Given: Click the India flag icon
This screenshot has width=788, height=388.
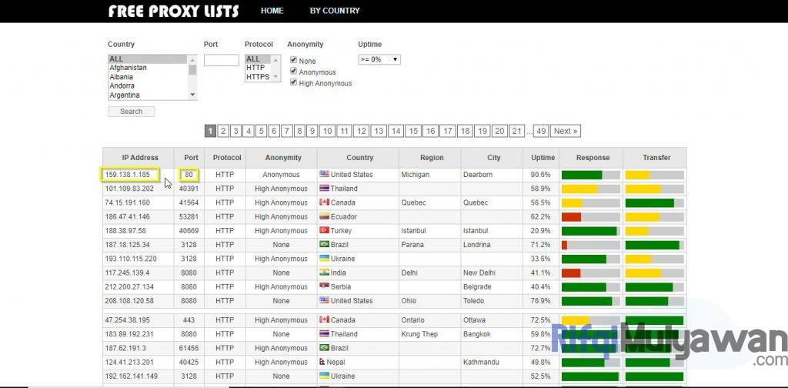Looking at the screenshot, I should point(324,273).
